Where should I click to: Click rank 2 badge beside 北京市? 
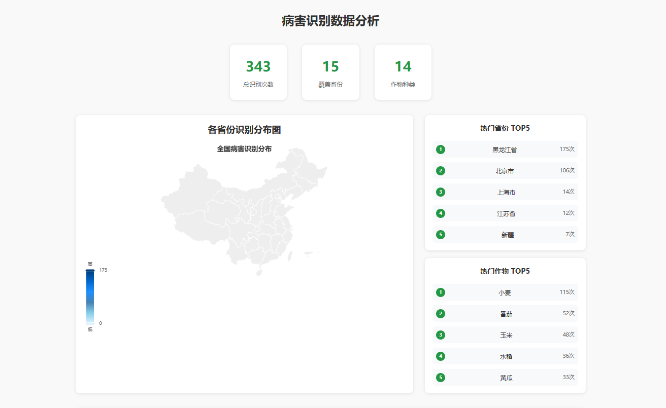pos(441,171)
